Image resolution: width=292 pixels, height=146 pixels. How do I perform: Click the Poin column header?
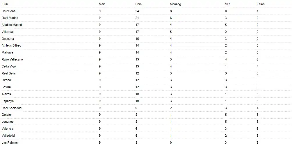click(x=138, y=4)
